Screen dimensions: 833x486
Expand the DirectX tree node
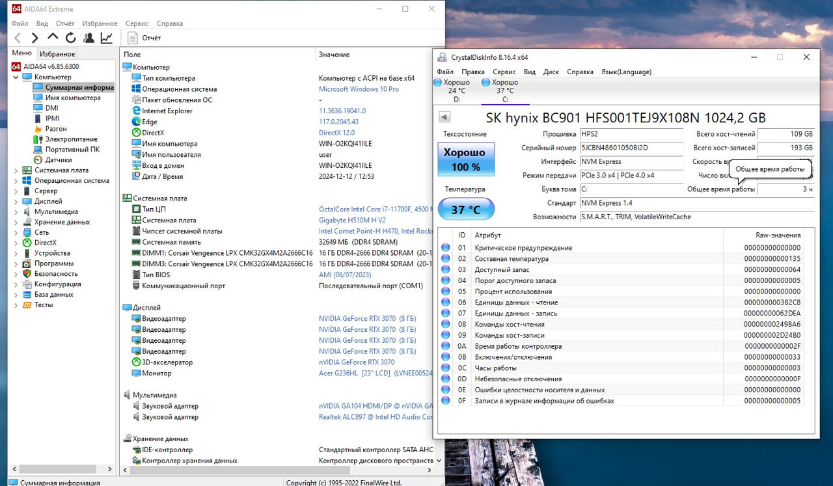coord(17,243)
